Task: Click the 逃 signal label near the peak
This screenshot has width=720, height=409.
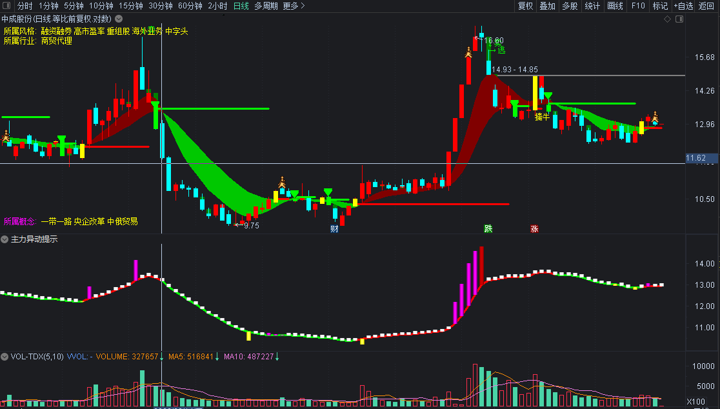Action: (501, 50)
